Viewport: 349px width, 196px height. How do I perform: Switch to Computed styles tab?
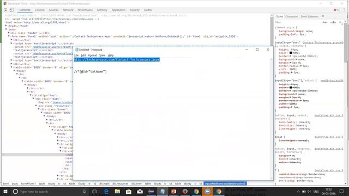point(292,16)
